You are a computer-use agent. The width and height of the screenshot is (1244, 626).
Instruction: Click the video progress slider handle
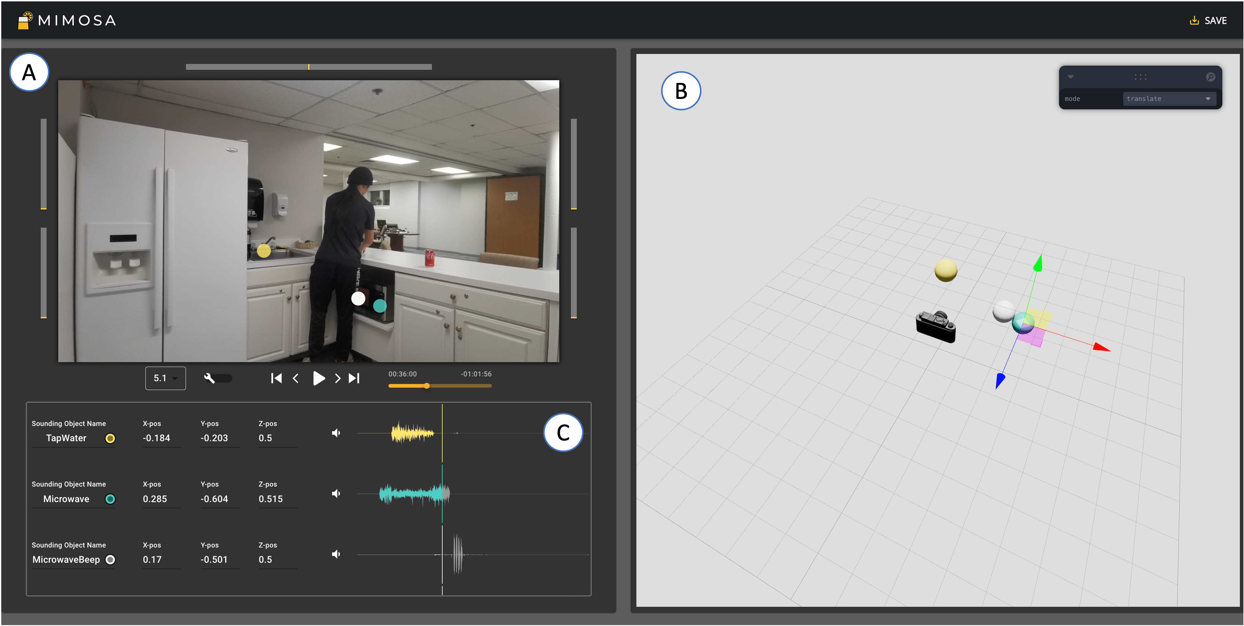pyautogui.click(x=426, y=386)
